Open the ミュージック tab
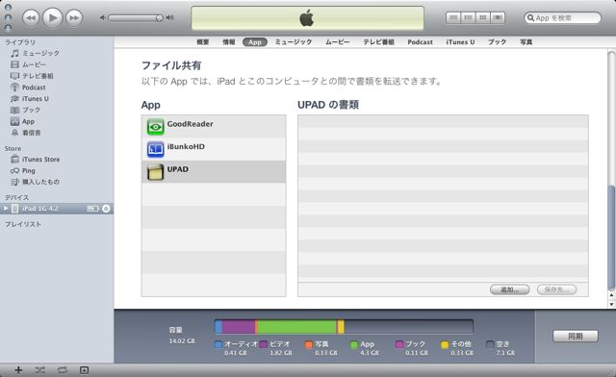The width and height of the screenshot is (616, 377). [294, 42]
